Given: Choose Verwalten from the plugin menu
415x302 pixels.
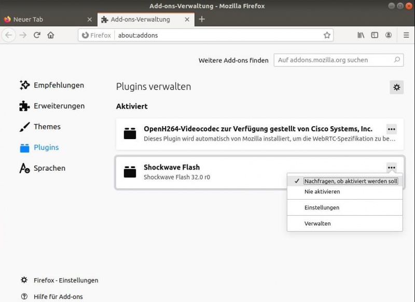Looking at the screenshot, I should pos(345,223).
